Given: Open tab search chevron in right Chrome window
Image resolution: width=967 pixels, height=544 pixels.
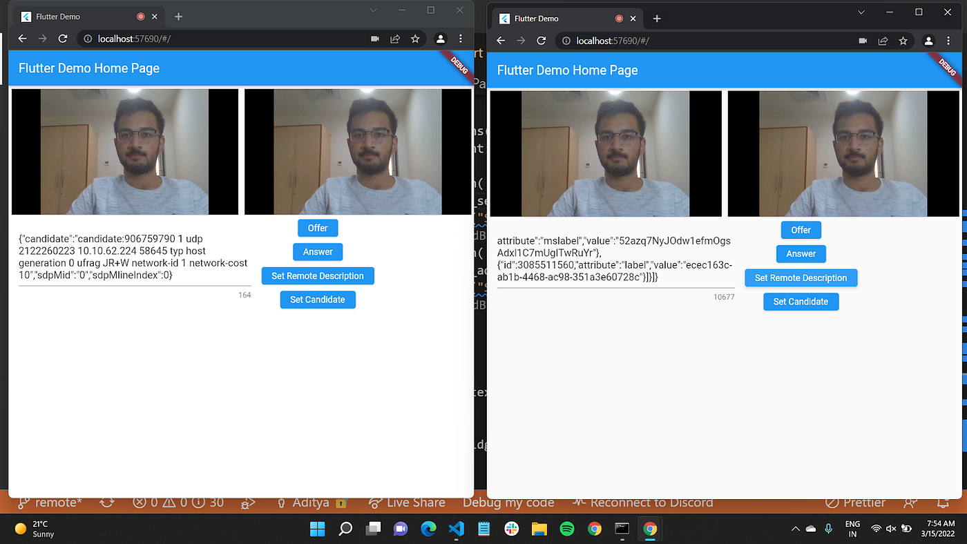Looking at the screenshot, I should 861,12.
